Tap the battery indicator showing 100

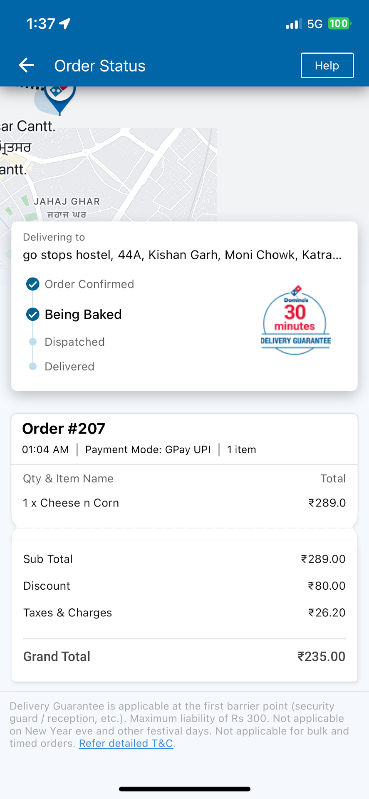click(x=339, y=24)
